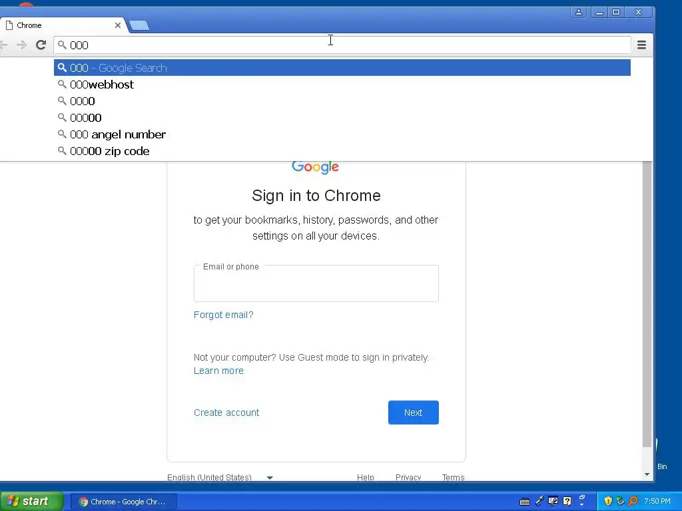Image resolution: width=682 pixels, height=511 pixels.
Task: Pick '00000 zip code' suggestion
Action: (x=342, y=151)
